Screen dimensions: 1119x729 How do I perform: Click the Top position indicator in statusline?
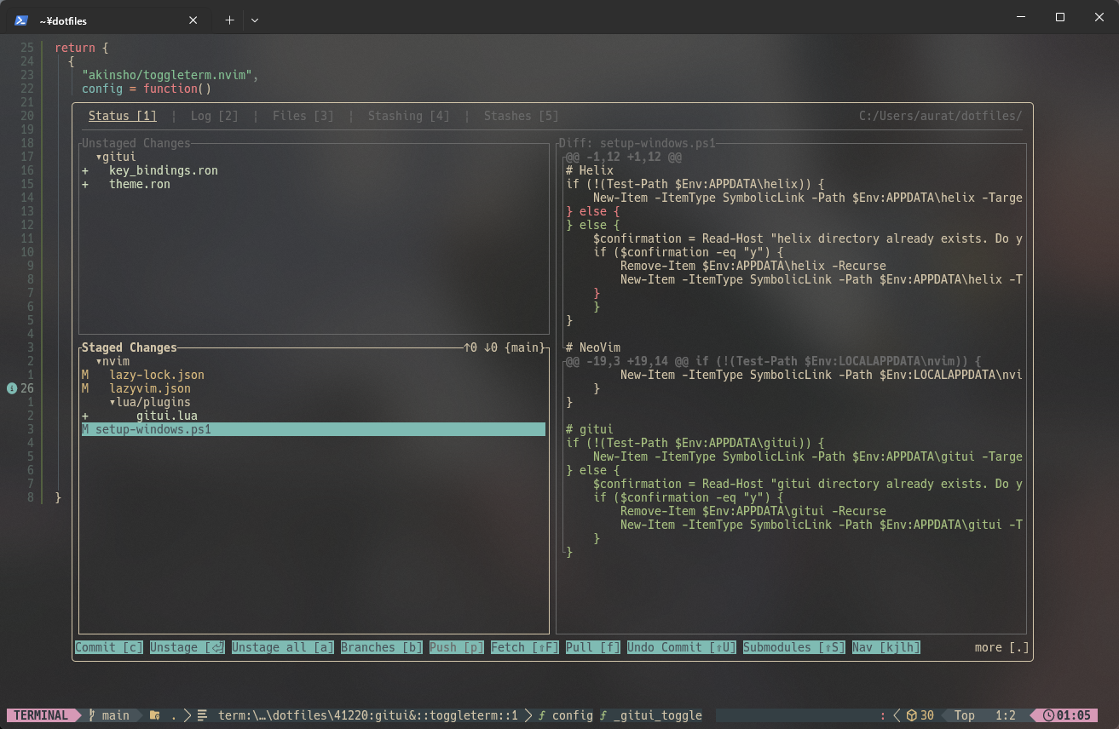(965, 715)
